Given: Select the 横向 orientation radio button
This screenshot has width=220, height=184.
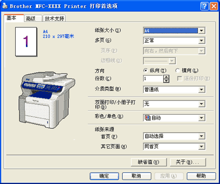Looking at the screenshot, I should (177, 71).
